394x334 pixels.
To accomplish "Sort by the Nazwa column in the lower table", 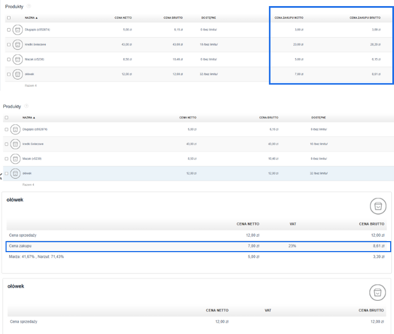I will [x=28, y=118].
